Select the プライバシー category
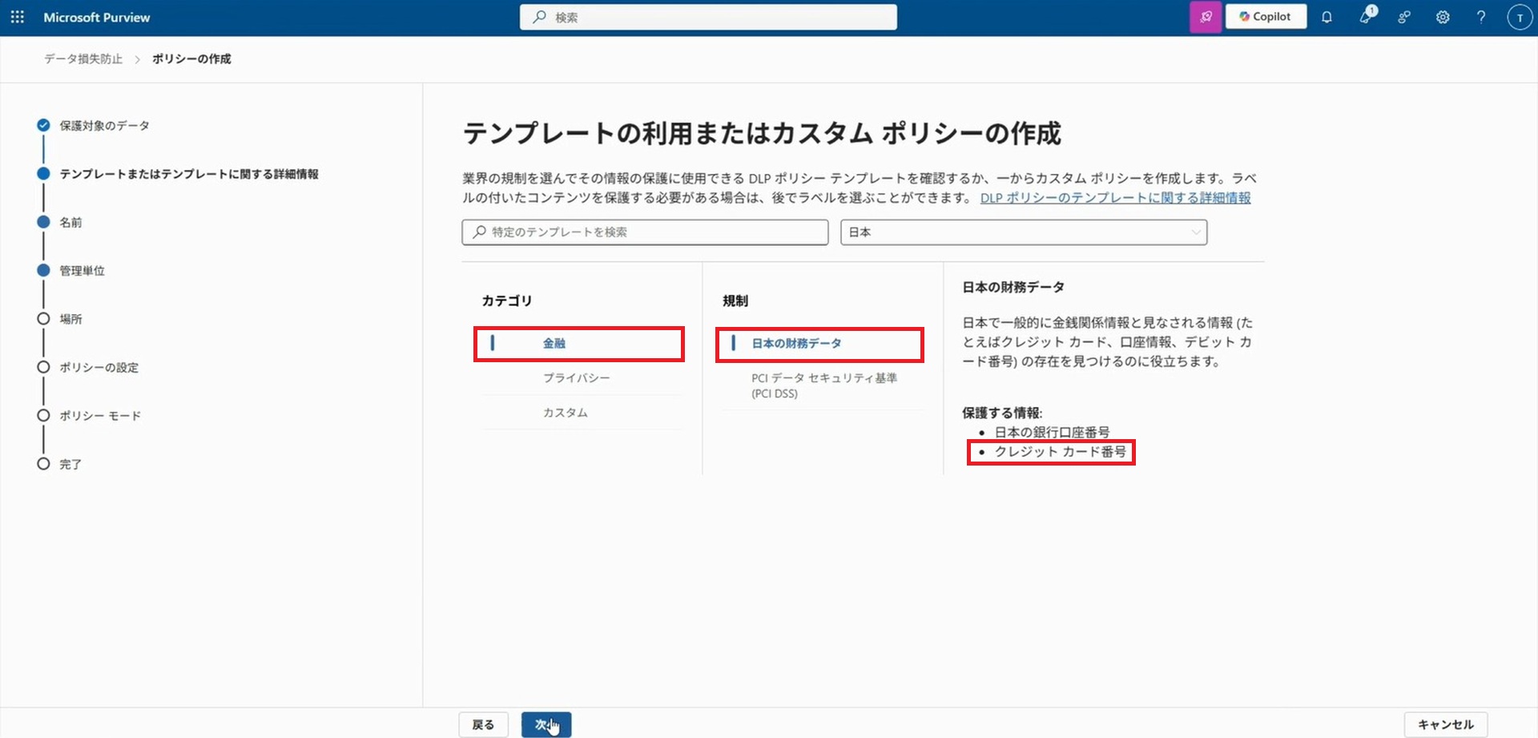The image size is (1538, 738). click(x=576, y=378)
